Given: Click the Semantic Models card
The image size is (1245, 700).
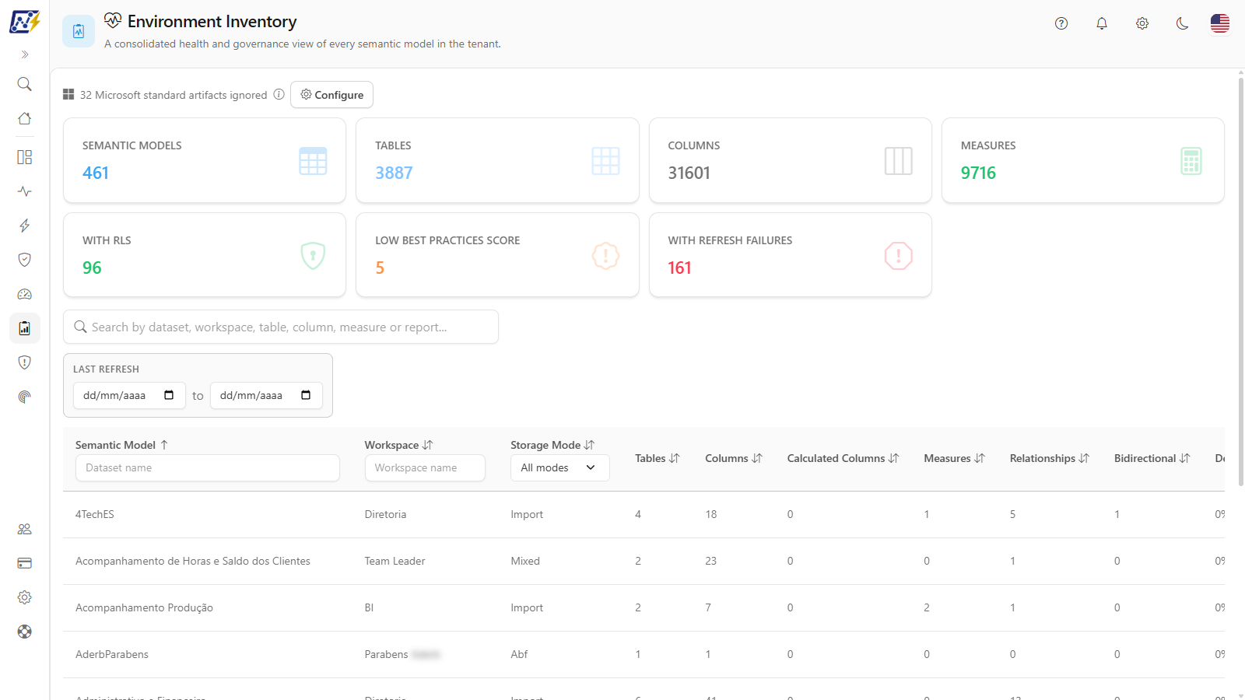Looking at the screenshot, I should pyautogui.click(x=205, y=160).
